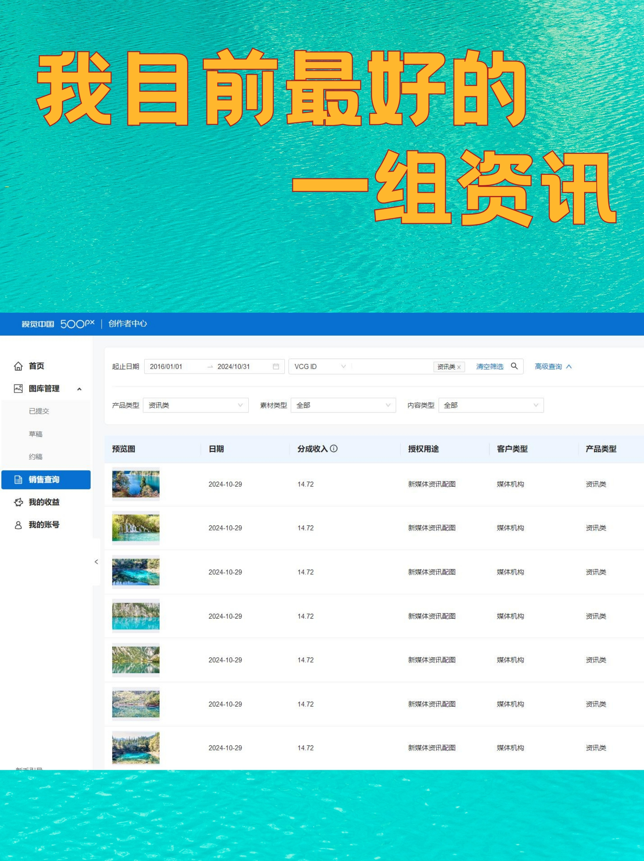The width and height of the screenshot is (644, 861).
Task: Click the info icon next to 分成收入
Action: (333, 448)
